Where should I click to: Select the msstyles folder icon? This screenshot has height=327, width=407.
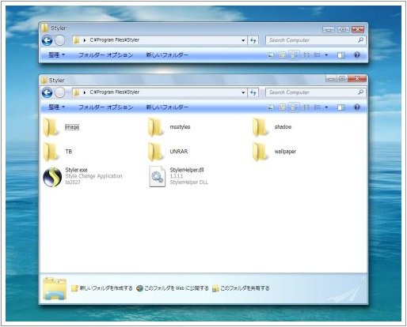click(x=155, y=127)
